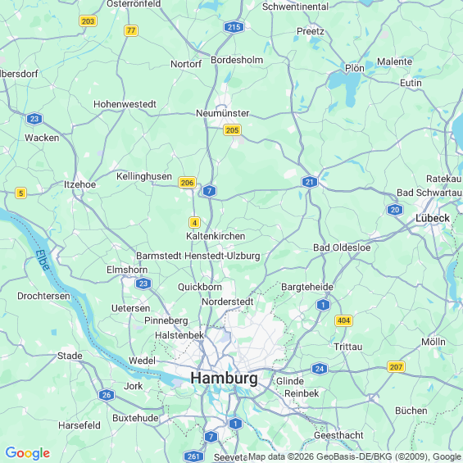
Task: Click the yellow 206 road shield
Action: coord(187,183)
